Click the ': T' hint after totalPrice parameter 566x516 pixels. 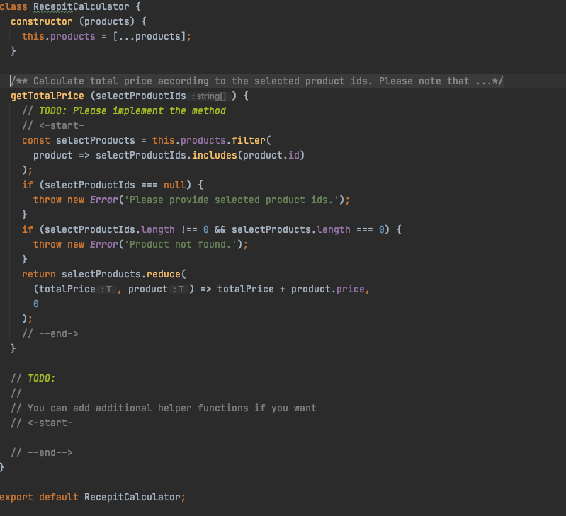click(x=106, y=289)
